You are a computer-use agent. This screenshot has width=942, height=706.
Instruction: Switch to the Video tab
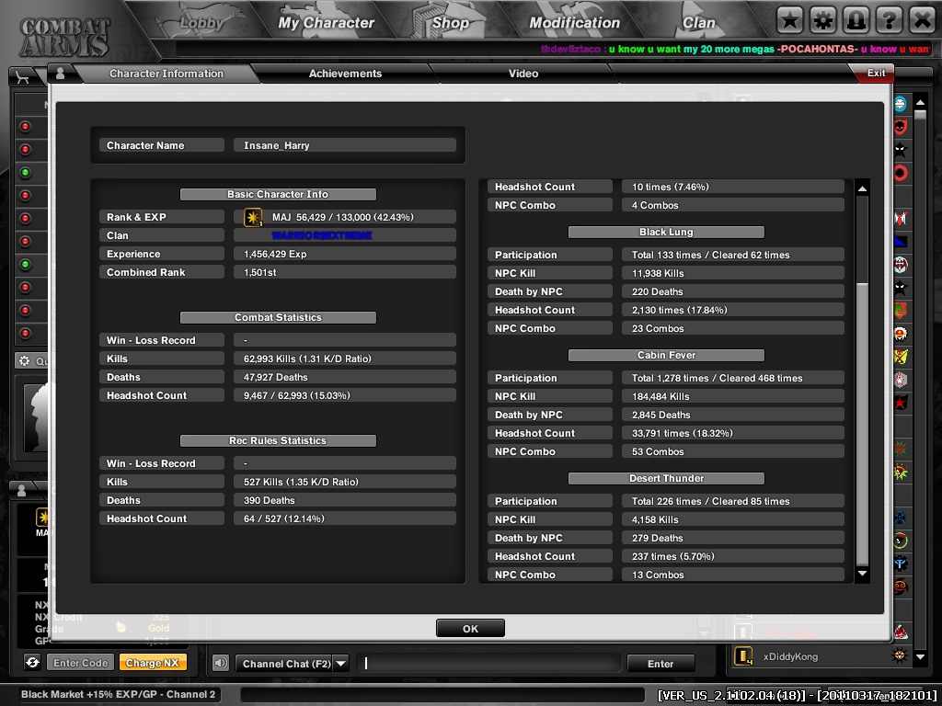pos(523,74)
